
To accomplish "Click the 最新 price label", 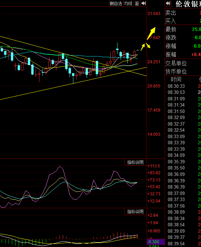I will 171,30.
